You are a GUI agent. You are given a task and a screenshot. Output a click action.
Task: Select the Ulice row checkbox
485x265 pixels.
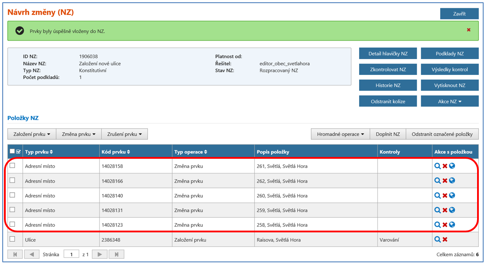pos(12,239)
